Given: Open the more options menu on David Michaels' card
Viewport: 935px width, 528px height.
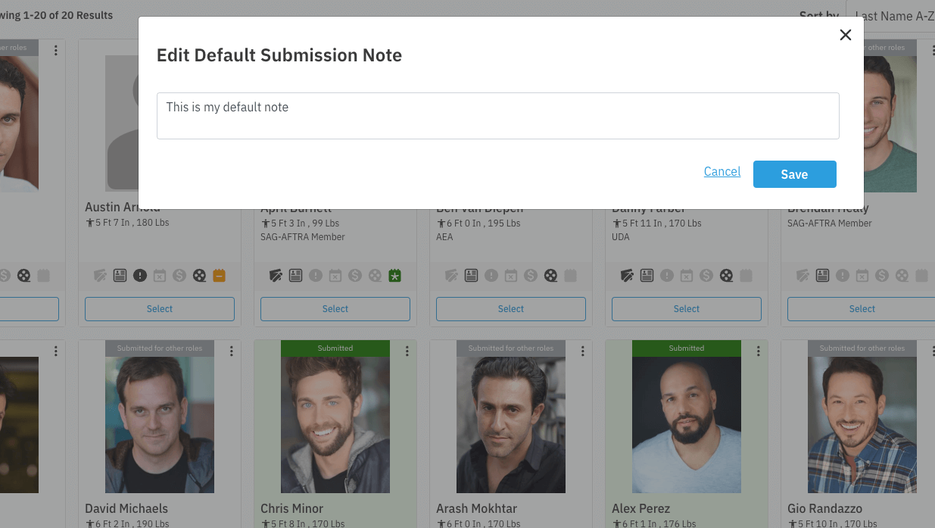Looking at the screenshot, I should pyautogui.click(x=232, y=351).
